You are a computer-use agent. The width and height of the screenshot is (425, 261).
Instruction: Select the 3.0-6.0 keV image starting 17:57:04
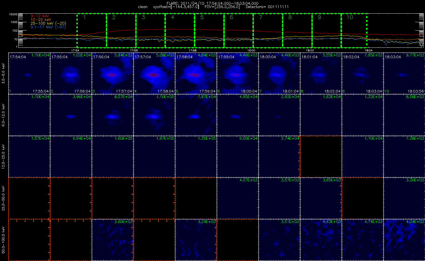click(x=154, y=73)
